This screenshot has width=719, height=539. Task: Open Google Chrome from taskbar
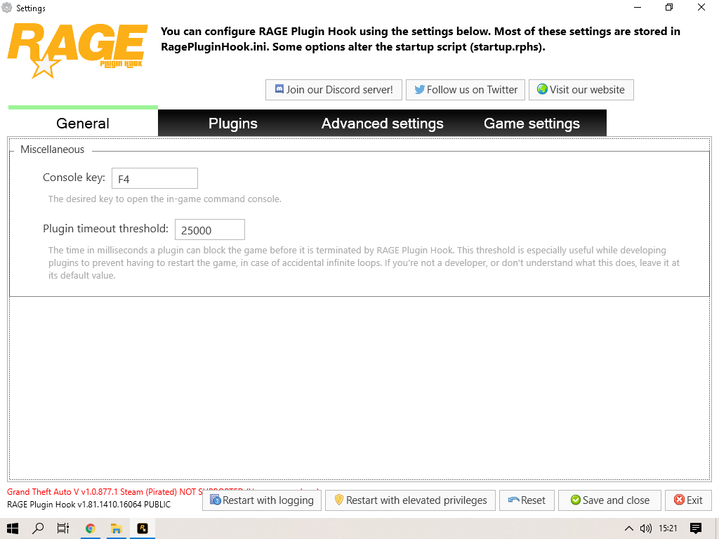pyautogui.click(x=91, y=528)
